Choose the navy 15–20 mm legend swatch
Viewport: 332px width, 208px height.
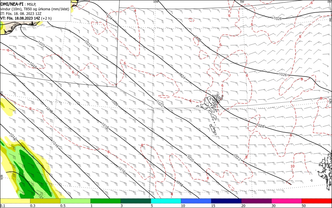pyautogui.click(x=226, y=201)
